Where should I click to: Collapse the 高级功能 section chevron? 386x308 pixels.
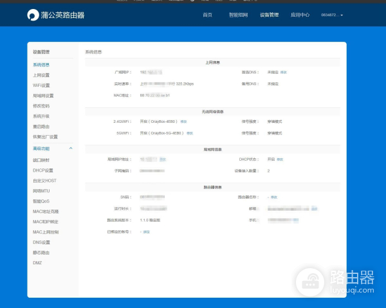[70, 148]
